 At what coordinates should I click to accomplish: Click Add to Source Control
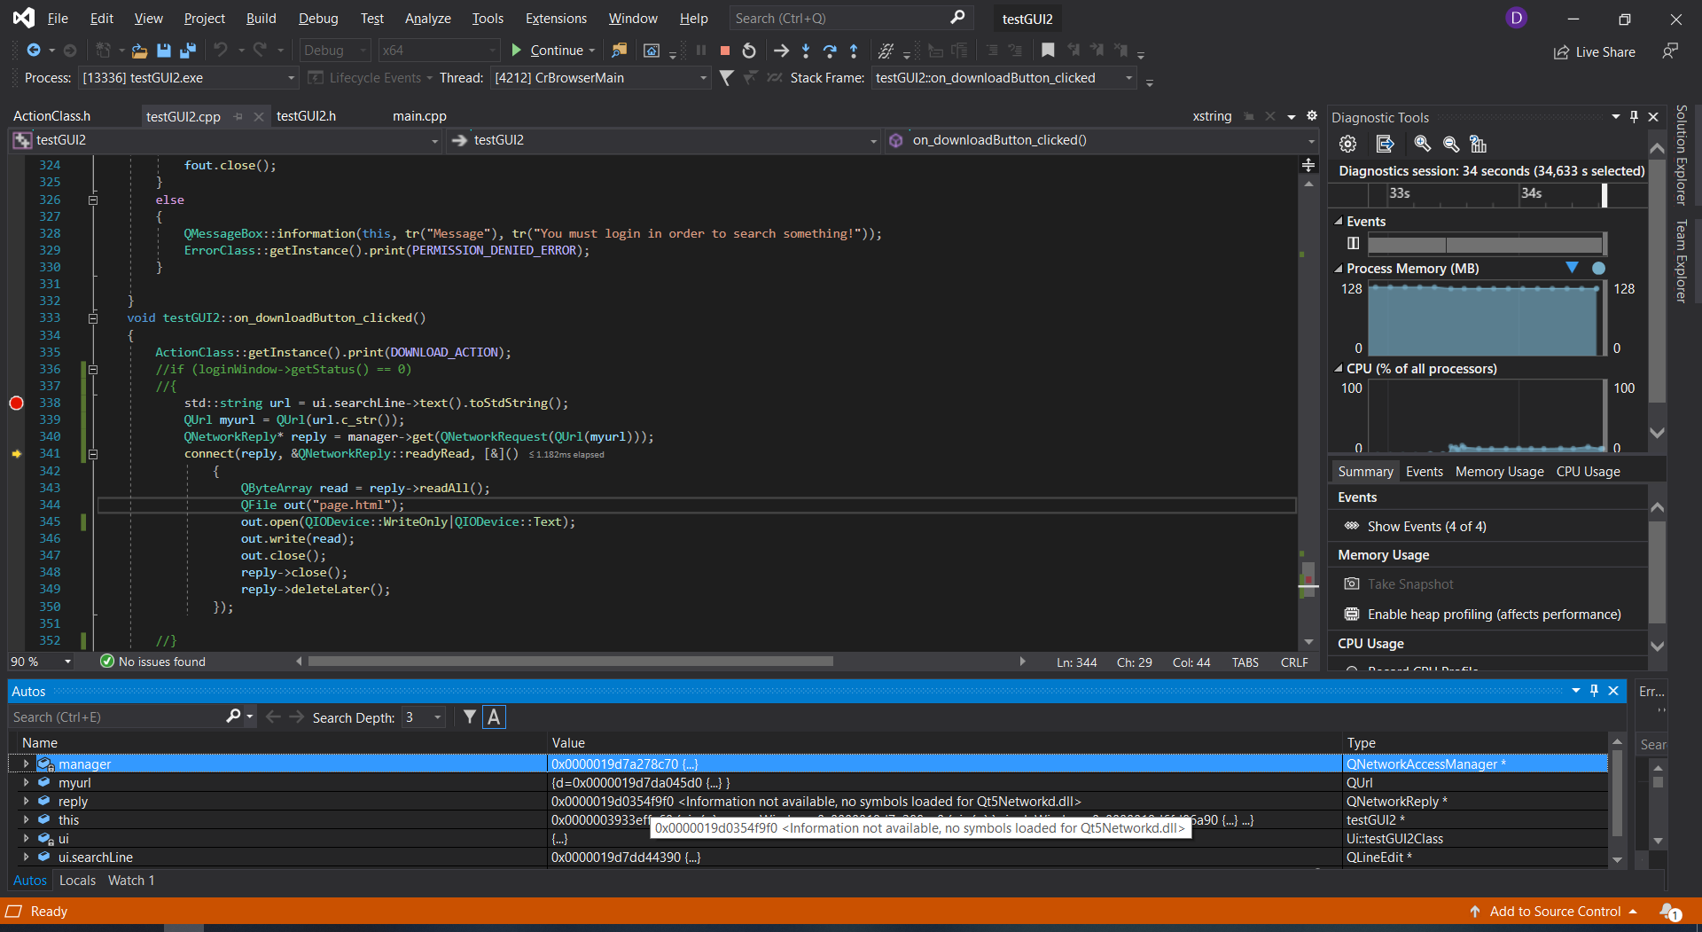pyautogui.click(x=1555, y=912)
